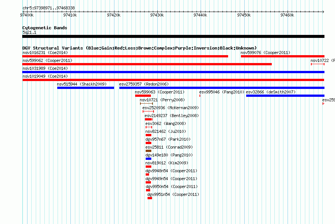Open the esv3062 (Wang2008) label
Image resolution: width=335 pixels, height=224 pixels.
(x=166, y=123)
